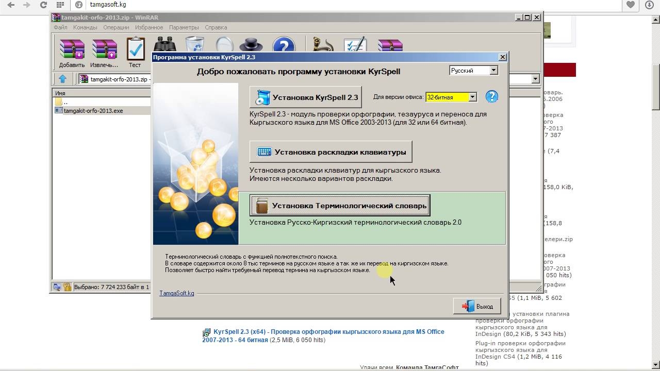Viewport: 660px width, 371px height.
Task: Open the Русский language dropdown
Action: tap(493, 71)
